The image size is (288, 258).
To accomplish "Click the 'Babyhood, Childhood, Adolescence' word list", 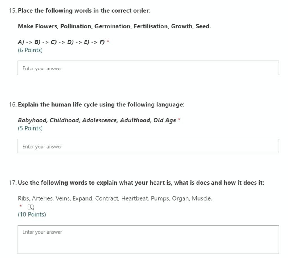I will [x=97, y=120].
